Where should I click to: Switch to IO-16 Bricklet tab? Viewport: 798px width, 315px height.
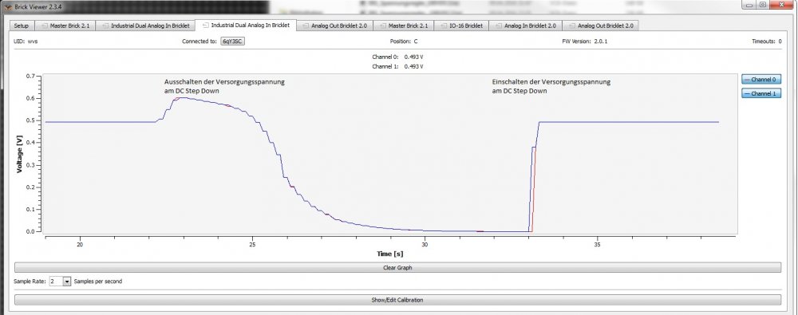(461, 26)
